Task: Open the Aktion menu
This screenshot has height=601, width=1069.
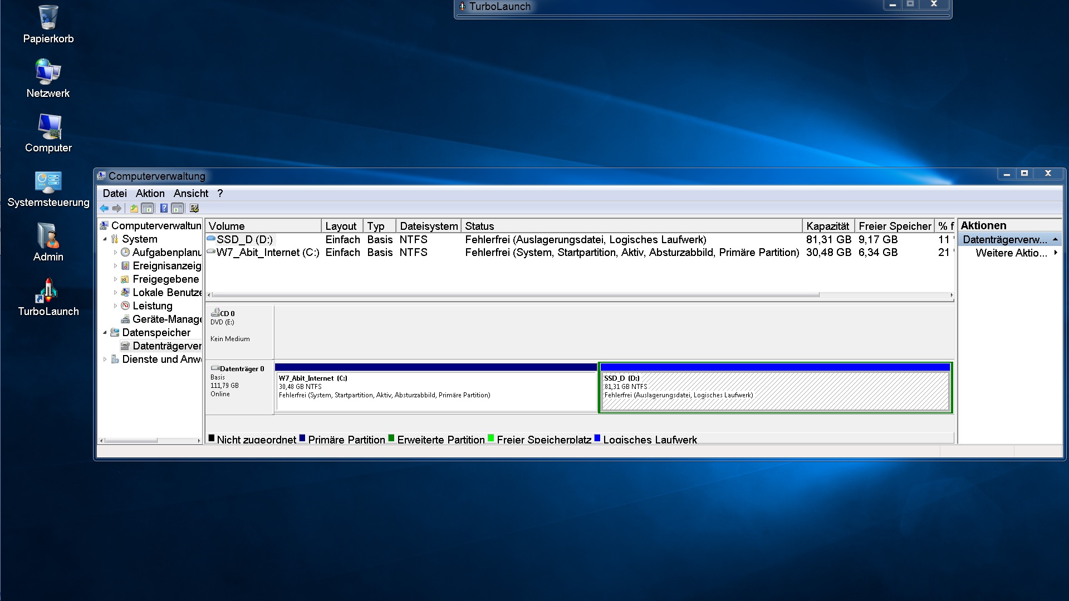Action: (150, 194)
